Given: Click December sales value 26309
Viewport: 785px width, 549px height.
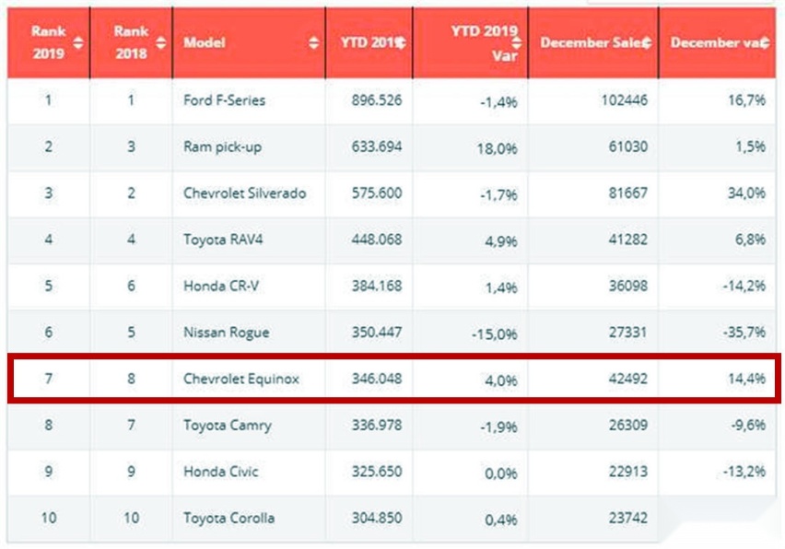Looking at the screenshot, I should [x=627, y=425].
